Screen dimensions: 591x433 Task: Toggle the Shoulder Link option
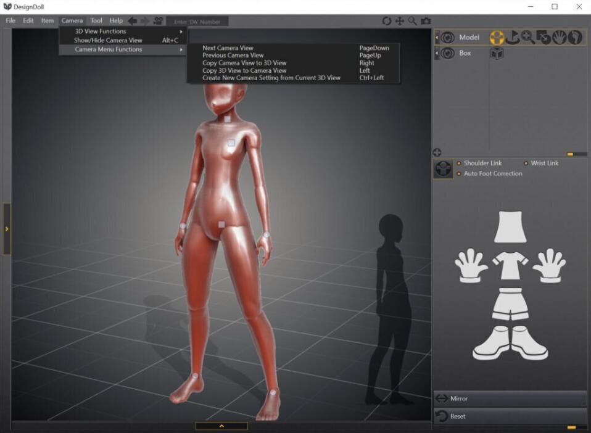[458, 163]
